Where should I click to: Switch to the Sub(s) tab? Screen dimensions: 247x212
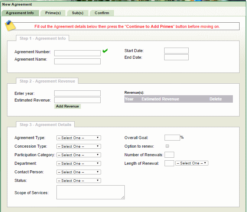coord(78,13)
